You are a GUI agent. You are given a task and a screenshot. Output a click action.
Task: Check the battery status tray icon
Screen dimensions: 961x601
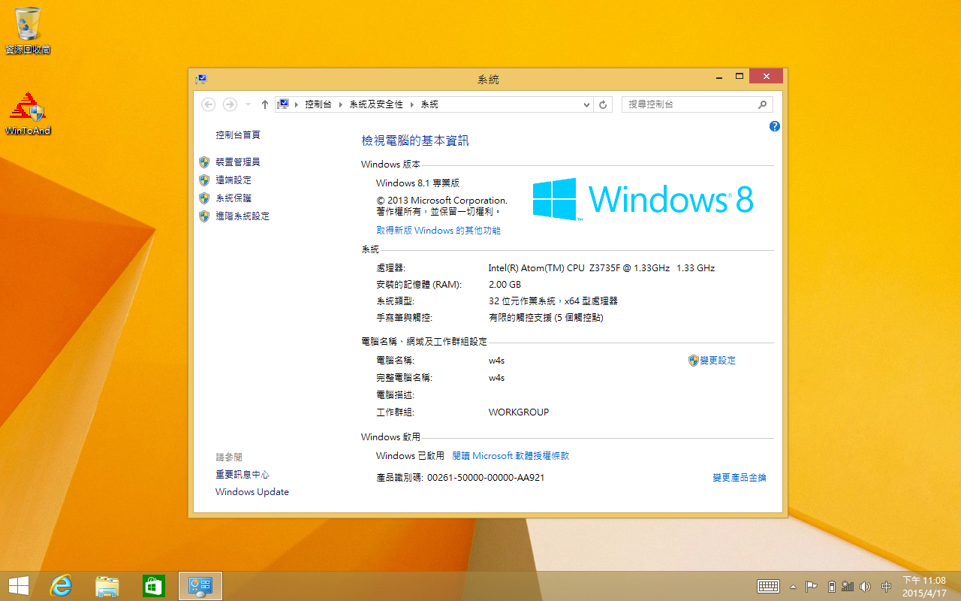[x=831, y=587]
